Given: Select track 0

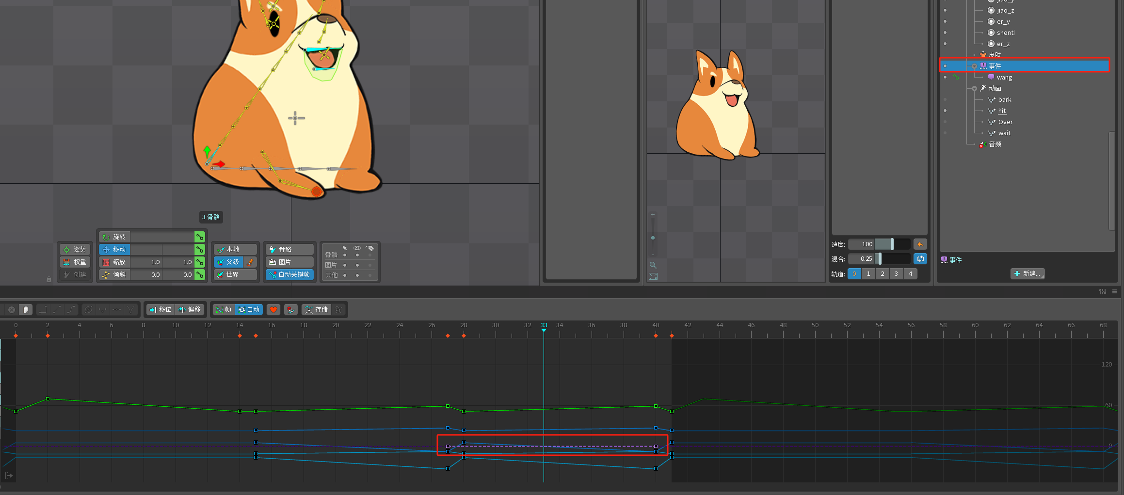Looking at the screenshot, I should pyautogui.click(x=854, y=274).
